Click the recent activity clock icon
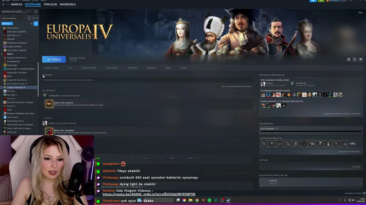This screenshot has height=205, width=366. (33, 18)
